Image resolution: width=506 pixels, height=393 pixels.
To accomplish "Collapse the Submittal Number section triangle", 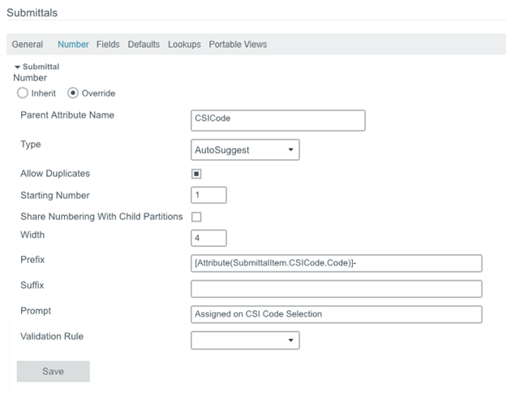I will [18, 67].
